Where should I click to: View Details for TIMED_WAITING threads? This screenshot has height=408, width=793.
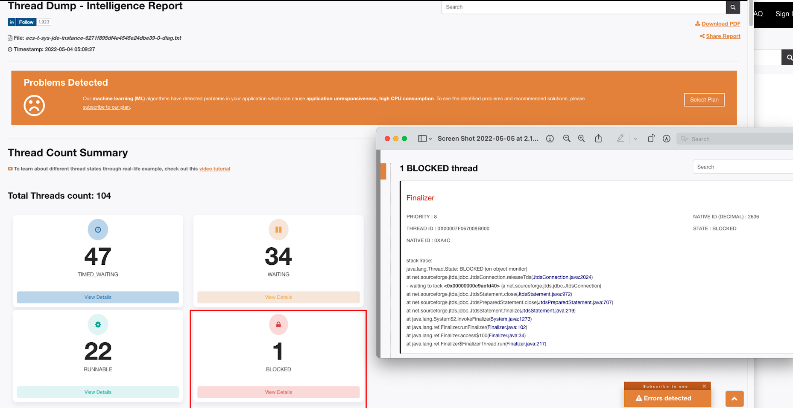point(98,297)
